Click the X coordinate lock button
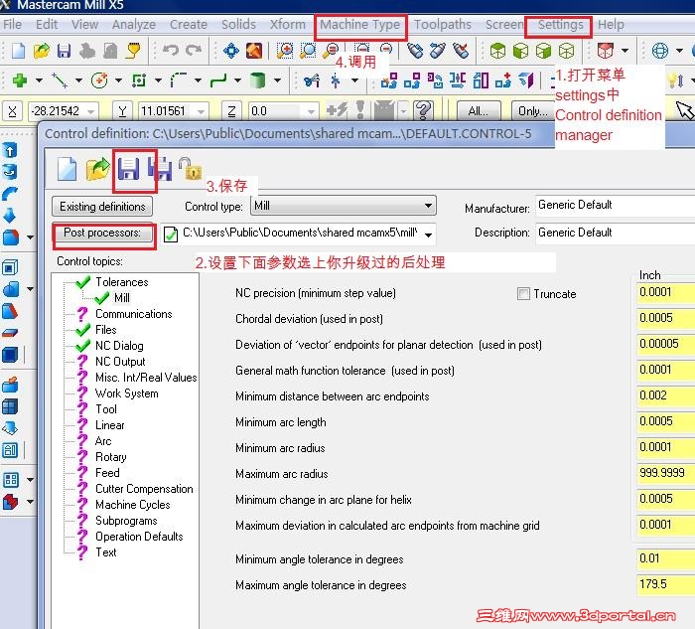Screen dimensions: 695x629 click(x=12, y=111)
